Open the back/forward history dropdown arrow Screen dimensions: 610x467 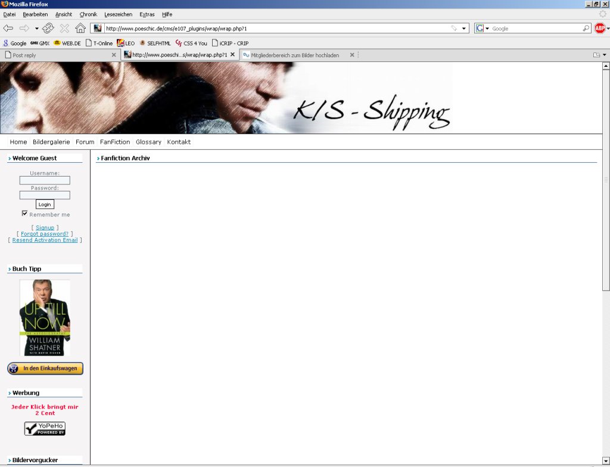(x=36, y=28)
